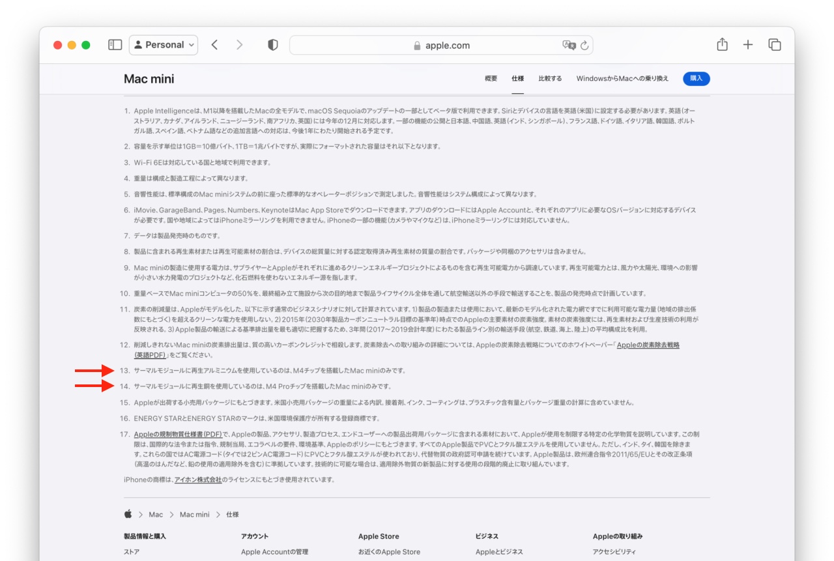Open the page translation icon
The height and width of the screenshot is (561, 834).
[569, 46]
